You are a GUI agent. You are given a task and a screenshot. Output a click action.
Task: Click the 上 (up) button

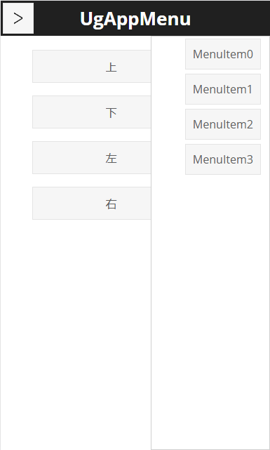tap(92, 66)
